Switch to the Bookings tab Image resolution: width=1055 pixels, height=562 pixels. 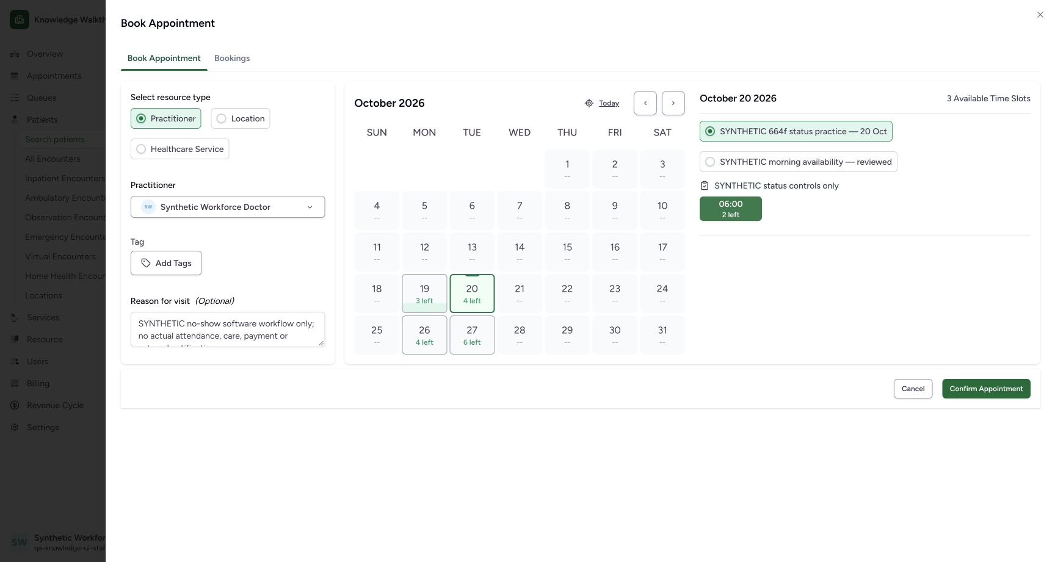(x=232, y=58)
